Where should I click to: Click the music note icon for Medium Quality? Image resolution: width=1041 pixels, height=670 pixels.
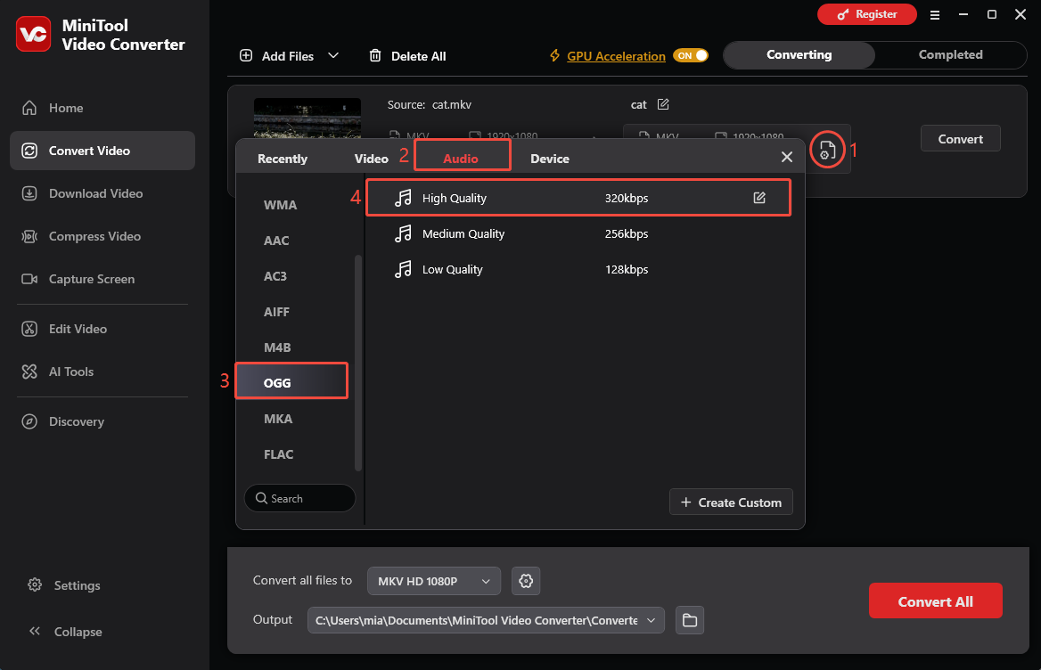pyautogui.click(x=403, y=233)
